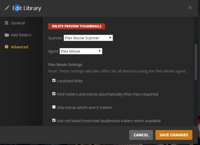200x145 pixels.
Task: Select the Advanced tab label
Action: tap(20, 47)
